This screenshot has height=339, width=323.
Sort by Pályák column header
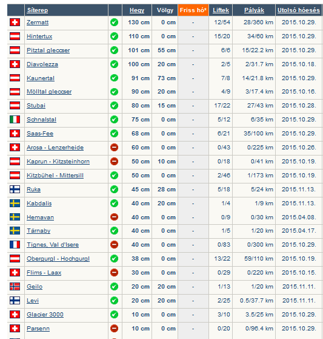click(x=254, y=10)
